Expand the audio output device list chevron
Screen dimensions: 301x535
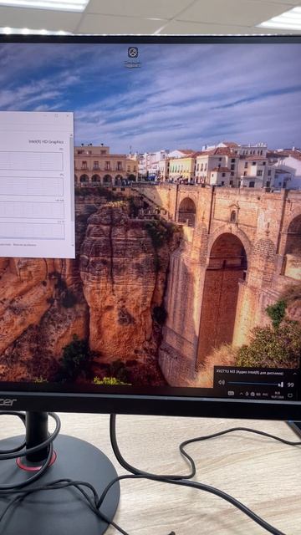[x=295, y=374]
